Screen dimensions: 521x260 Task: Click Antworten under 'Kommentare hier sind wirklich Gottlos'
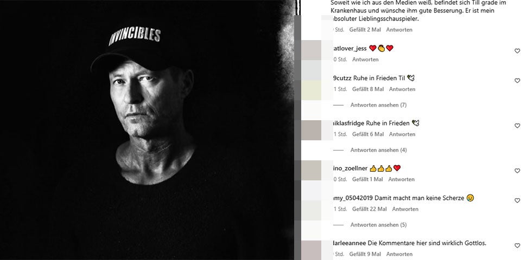(399, 255)
